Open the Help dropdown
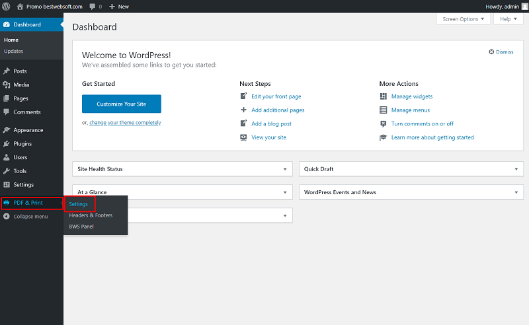This screenshot has height=325, width=529. click(x=508, y=19)
